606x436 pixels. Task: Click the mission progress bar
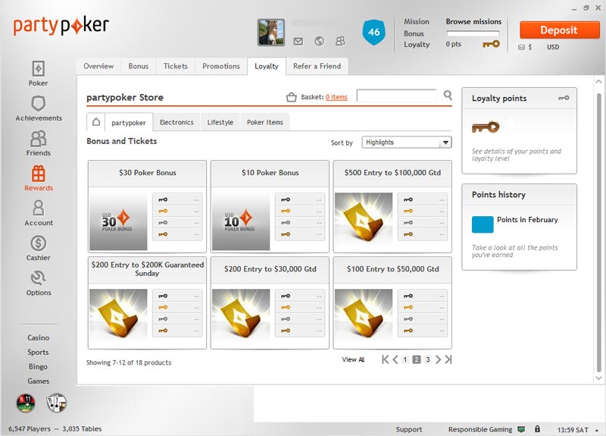(473, 33)
